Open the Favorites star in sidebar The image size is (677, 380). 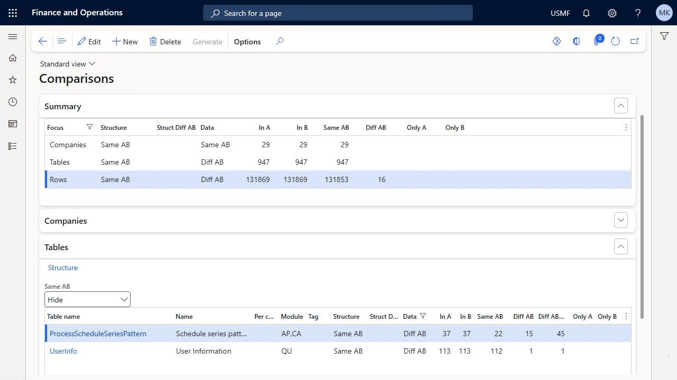click(13, 80)
